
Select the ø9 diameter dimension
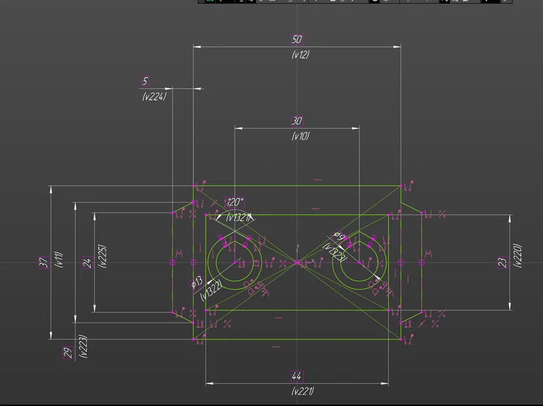(338, 236)
